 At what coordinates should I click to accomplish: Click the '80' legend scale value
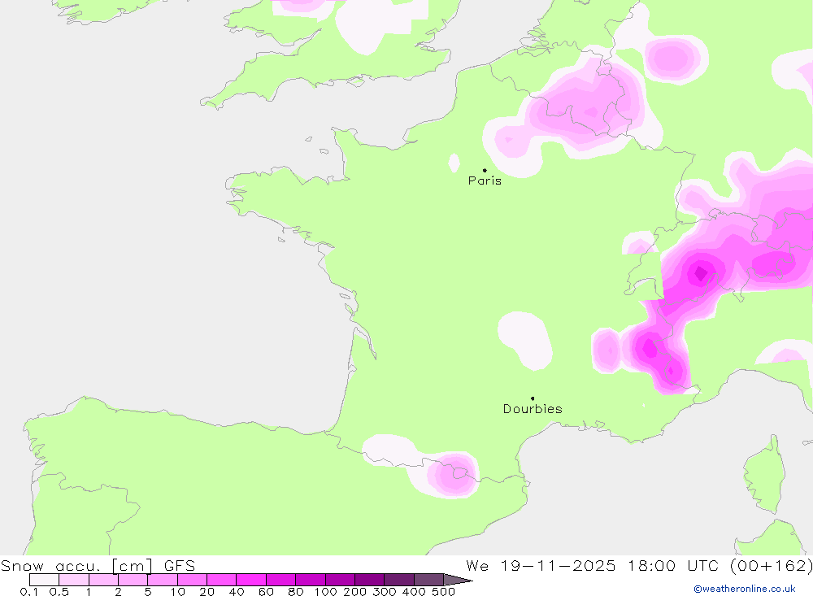296,592
